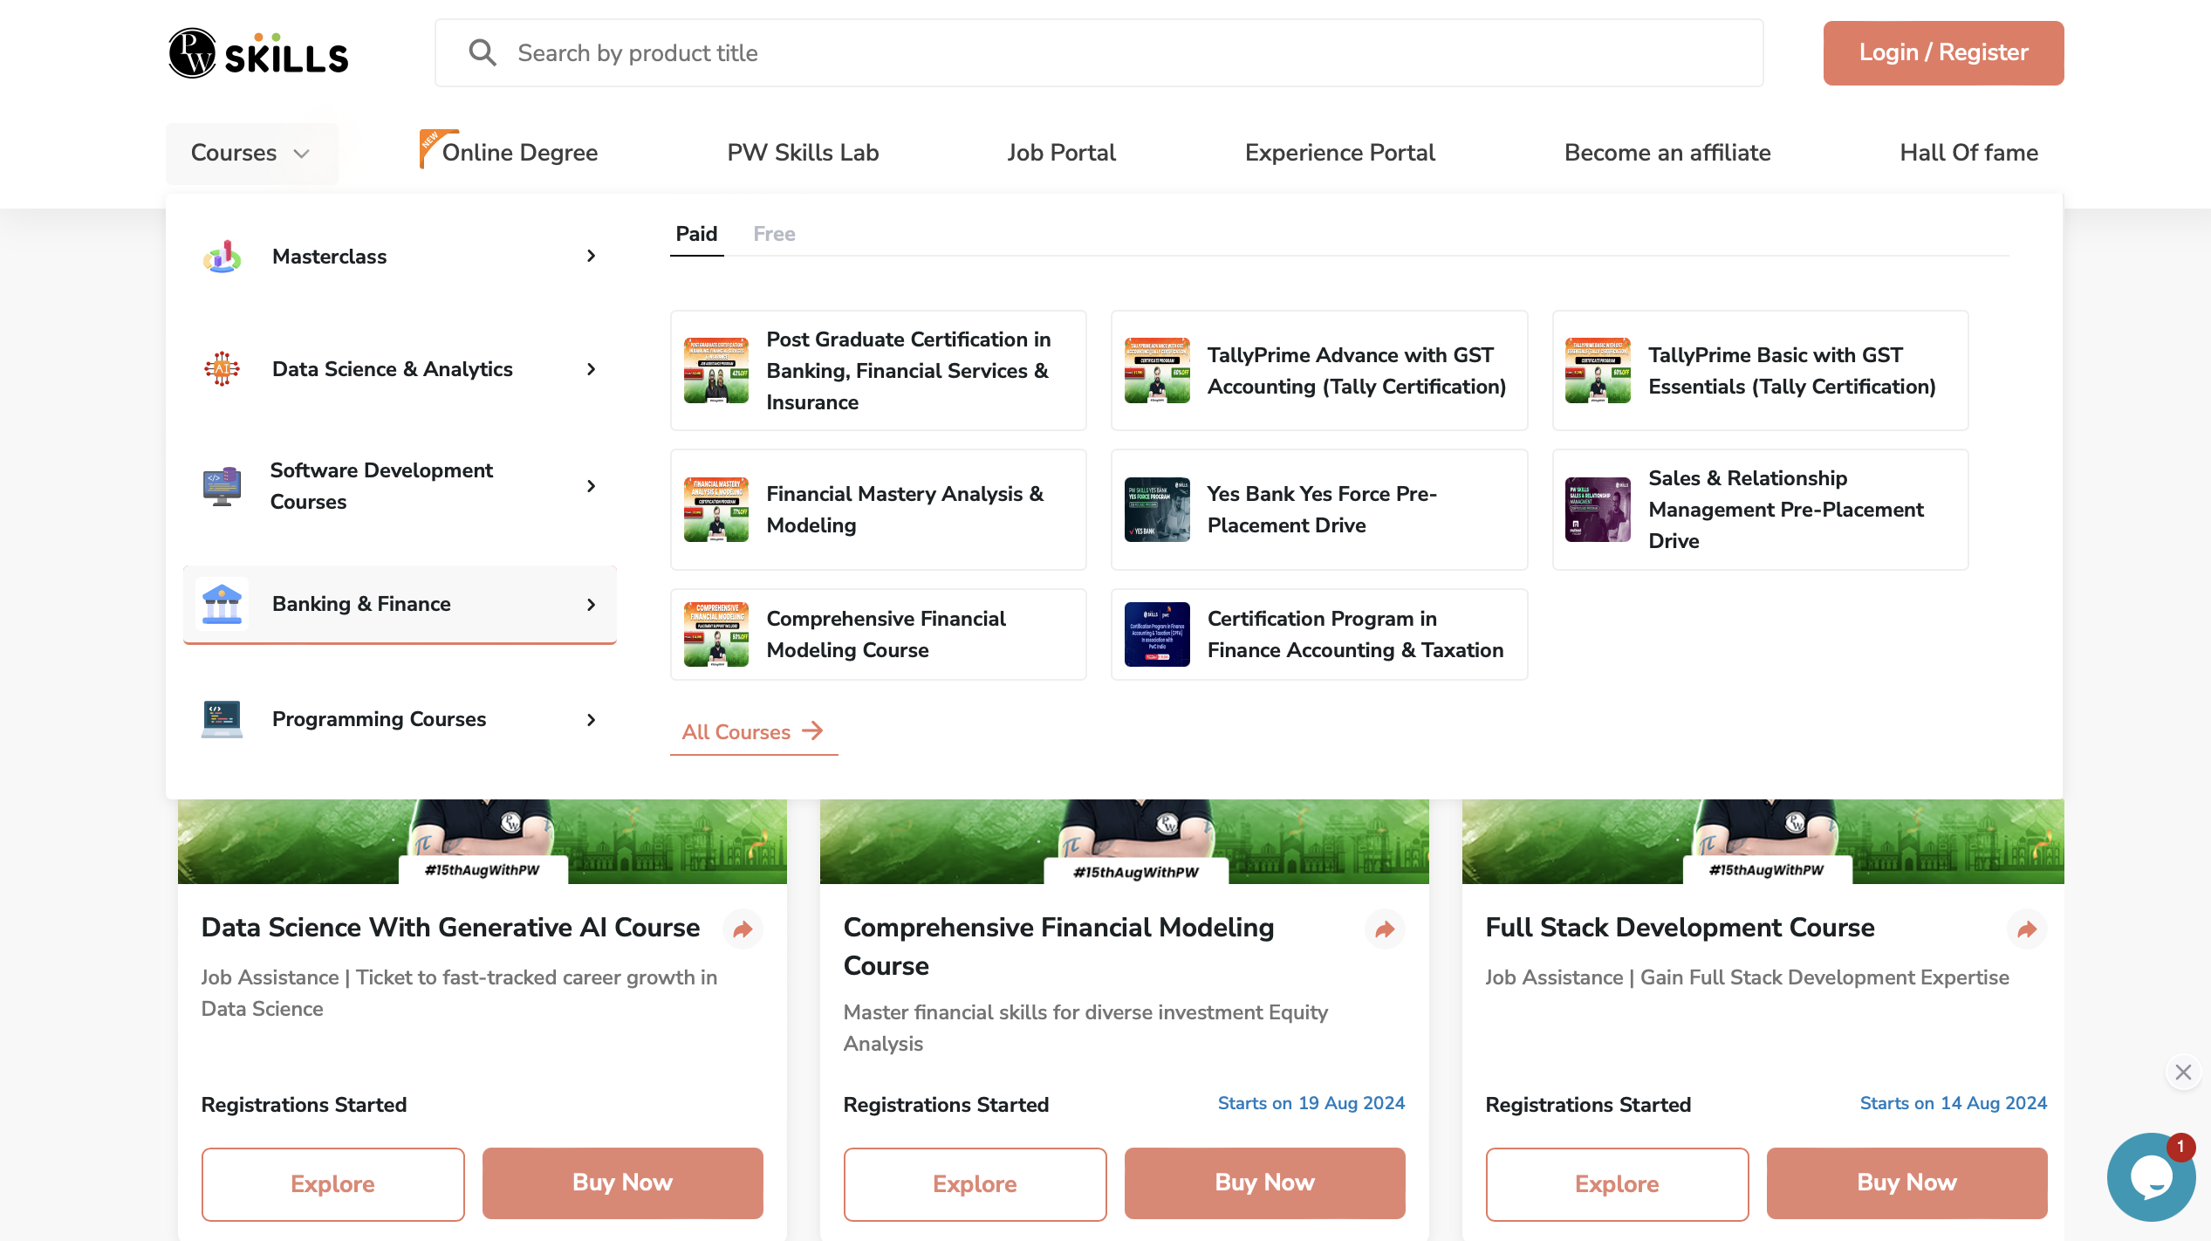Open TallyPrime Advance with GST Accounting title

(x=1356, y=370)
